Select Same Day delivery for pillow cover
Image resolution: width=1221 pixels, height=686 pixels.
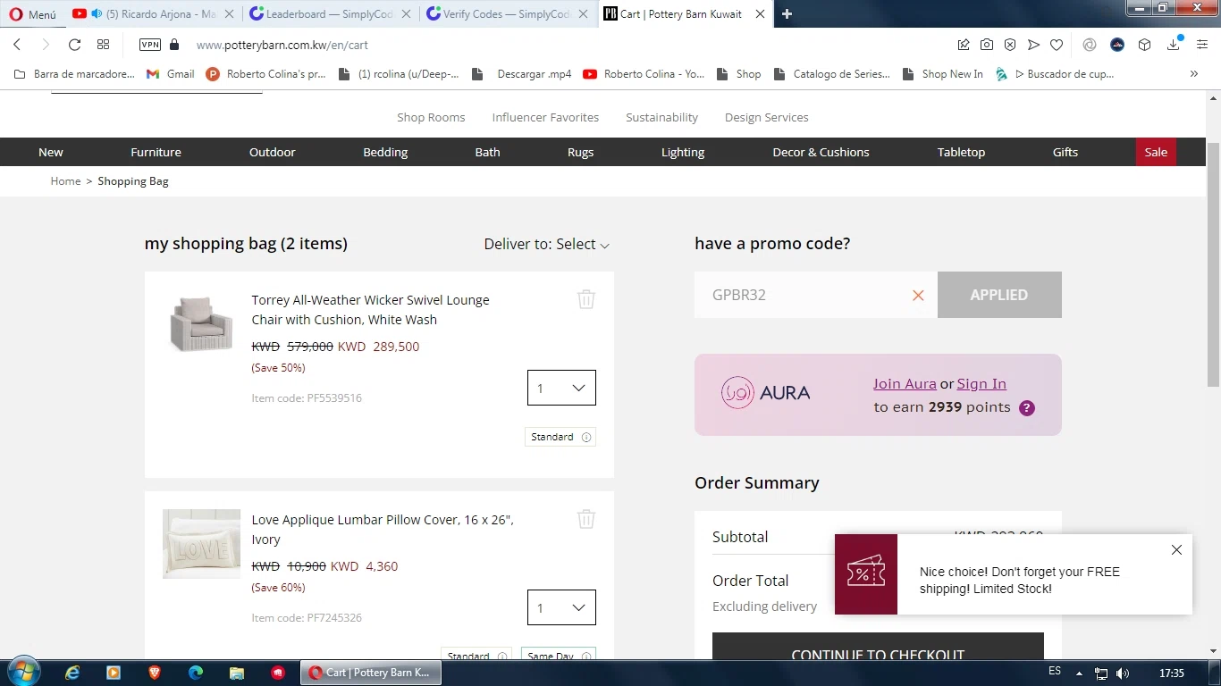pyautogui.click(x=558, y=656)
